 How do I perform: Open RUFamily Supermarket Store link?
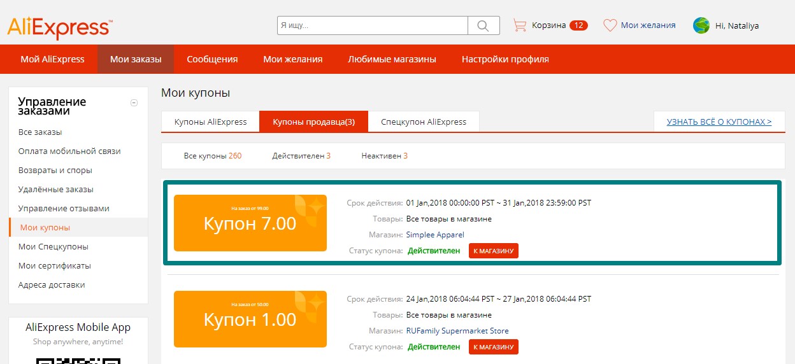pyautogui.click(x=457, y=331)
